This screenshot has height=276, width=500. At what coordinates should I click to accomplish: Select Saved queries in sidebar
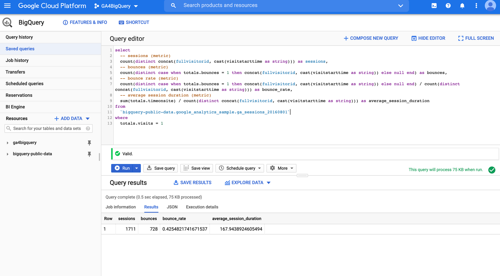(x=50, y=49)
